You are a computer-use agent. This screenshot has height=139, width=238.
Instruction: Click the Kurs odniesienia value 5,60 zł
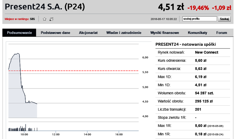pyautogui.click(x=201, y=61)
